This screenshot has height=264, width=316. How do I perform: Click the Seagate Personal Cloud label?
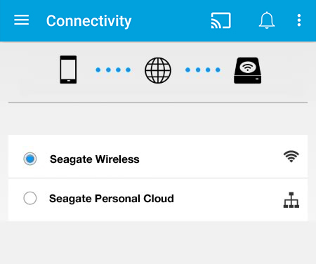[x=112, y=199]
